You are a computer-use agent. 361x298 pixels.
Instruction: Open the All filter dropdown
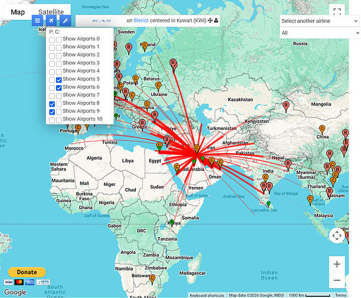point(319,33)
